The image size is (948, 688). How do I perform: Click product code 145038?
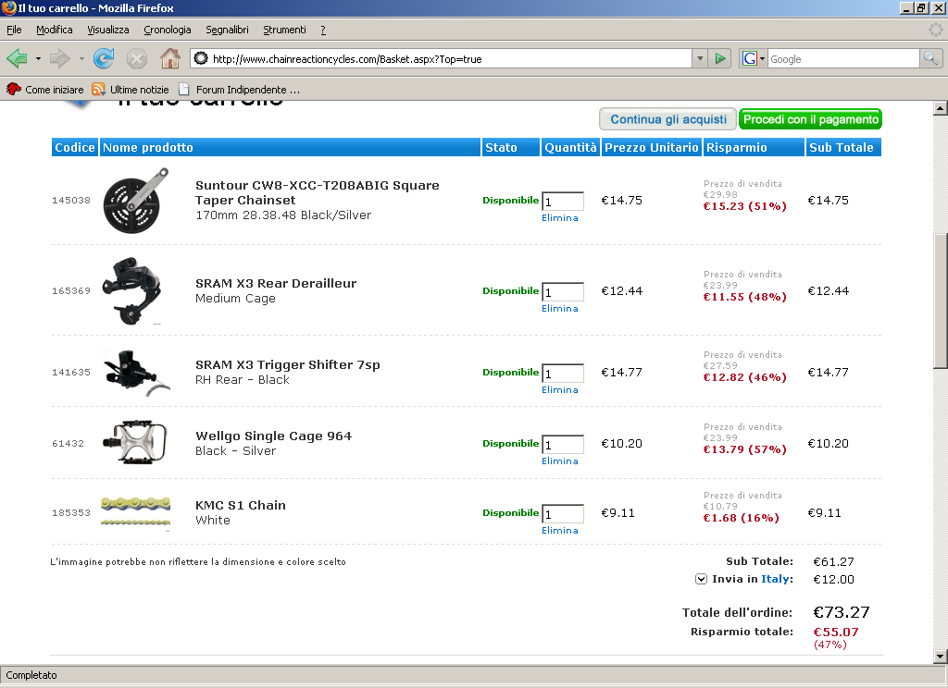tap(70, 201)
